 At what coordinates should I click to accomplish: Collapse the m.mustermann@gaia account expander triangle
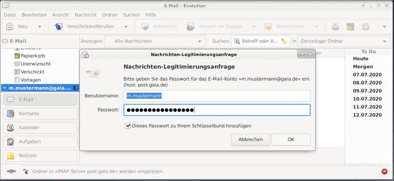4,88
